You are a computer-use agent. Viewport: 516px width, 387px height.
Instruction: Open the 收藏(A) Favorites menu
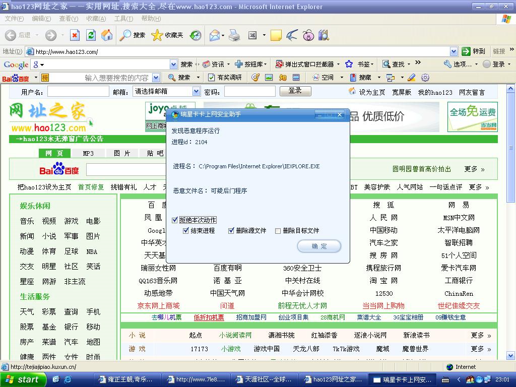click(x=96, y=19)
